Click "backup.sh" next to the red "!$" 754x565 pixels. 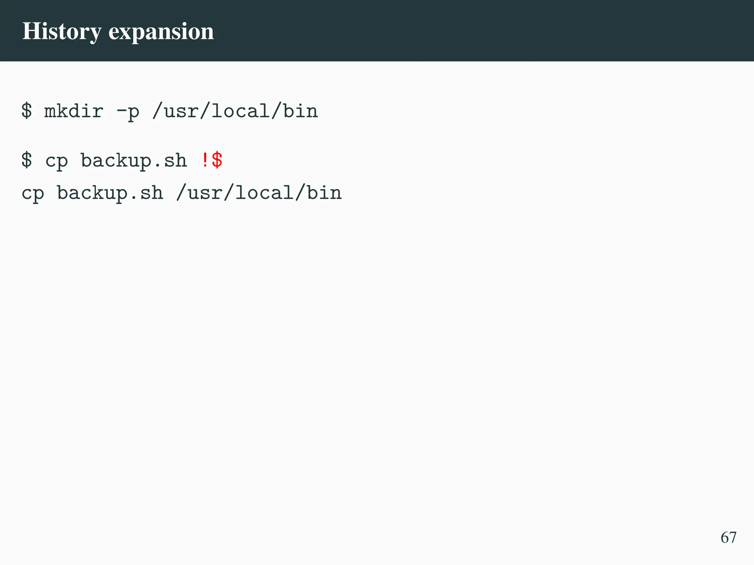point(134,161)
